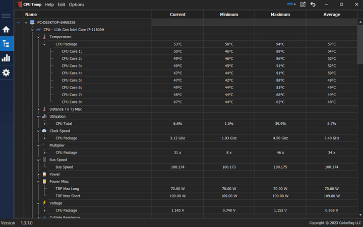Screen dimensions: 363x227
Task: Expand the Power section
Action: point(38,174)
